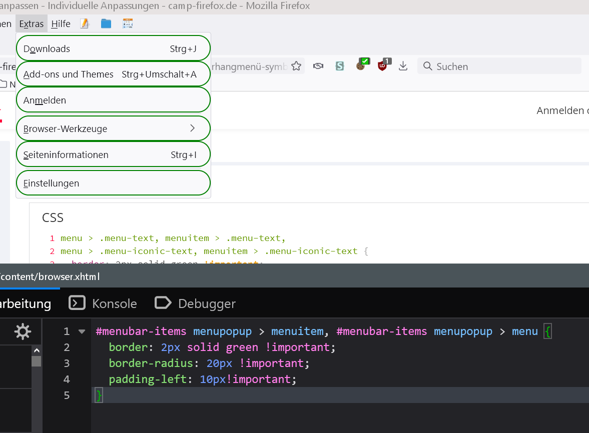Click the notepad-with-pencil icon in menu bar
The height and width of the screenshot is (433, 589).
tap(85, 23)
